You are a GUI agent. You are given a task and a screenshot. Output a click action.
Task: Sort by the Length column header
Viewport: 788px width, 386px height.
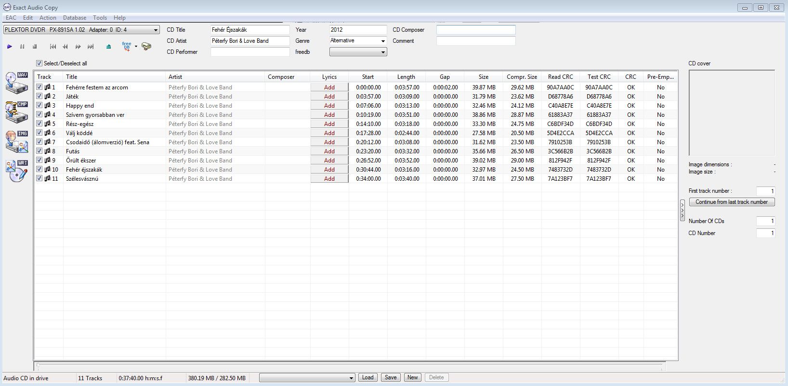pyautogui.click(x=406, y=77)
